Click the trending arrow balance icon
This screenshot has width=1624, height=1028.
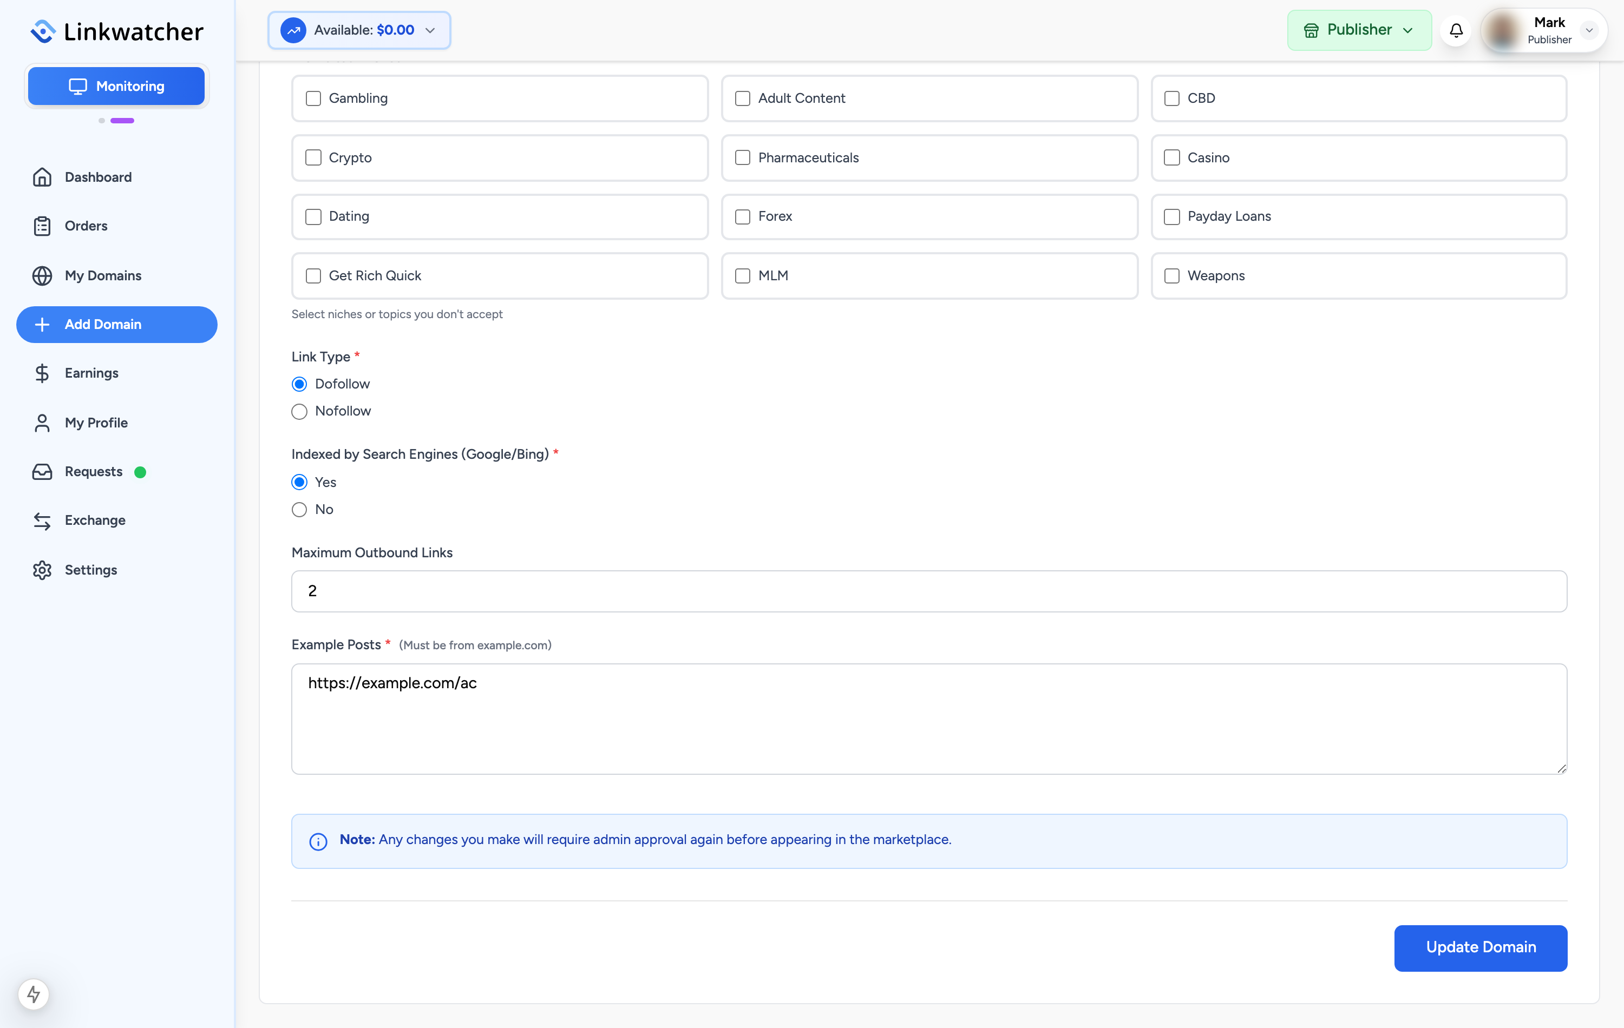[293, 30]
